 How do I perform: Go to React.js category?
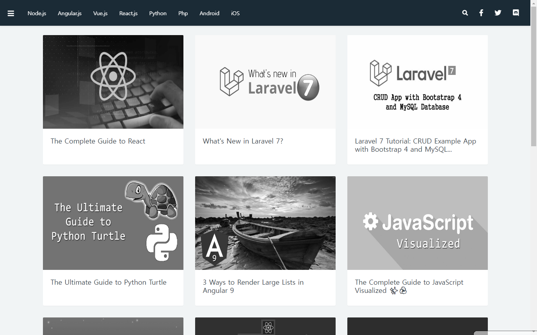[128, 13]
